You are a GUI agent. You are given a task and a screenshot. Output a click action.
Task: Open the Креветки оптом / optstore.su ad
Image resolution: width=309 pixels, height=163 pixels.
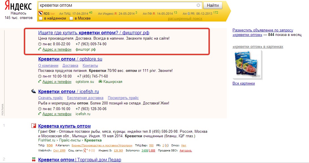(x=70, y=59)
